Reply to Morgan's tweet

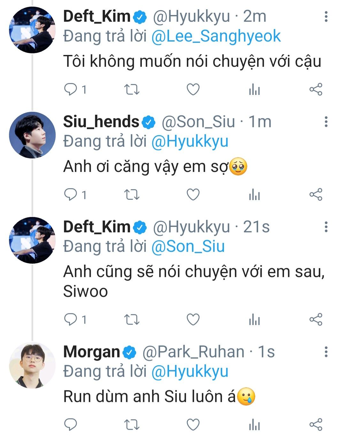[x=71, y=425]
